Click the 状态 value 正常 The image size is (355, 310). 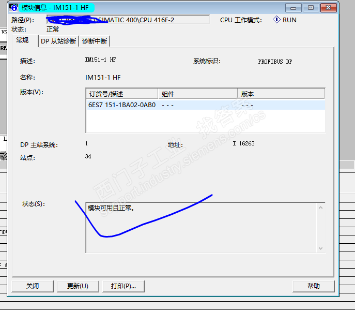pos(53,29)
